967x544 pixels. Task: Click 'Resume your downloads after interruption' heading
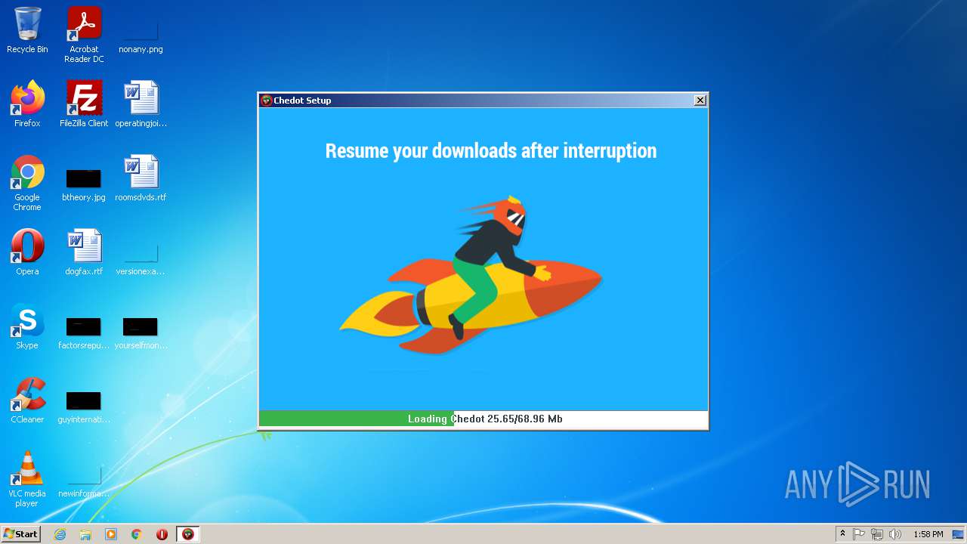pyautogui.click(x=491, y=150)
